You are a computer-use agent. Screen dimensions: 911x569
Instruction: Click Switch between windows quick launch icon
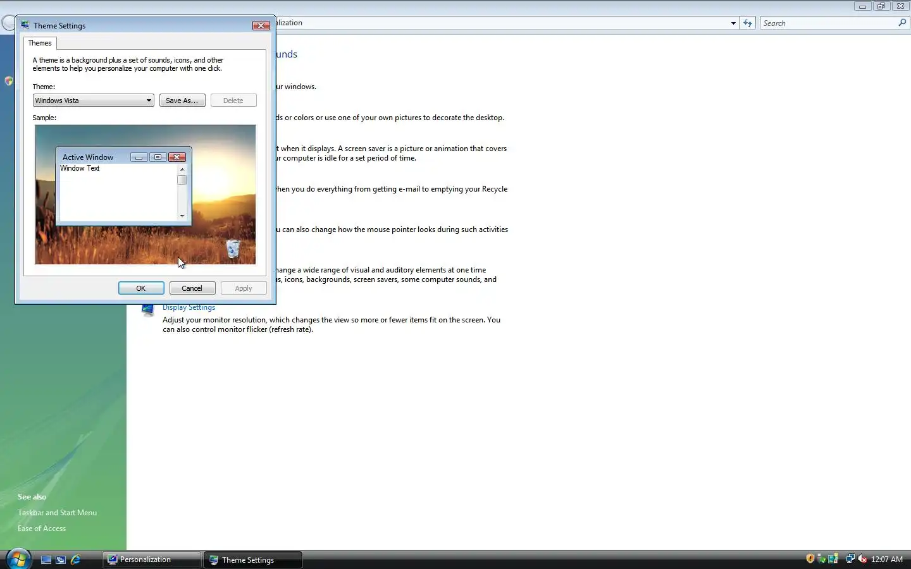pyautogui.click(x=61, y=560)
